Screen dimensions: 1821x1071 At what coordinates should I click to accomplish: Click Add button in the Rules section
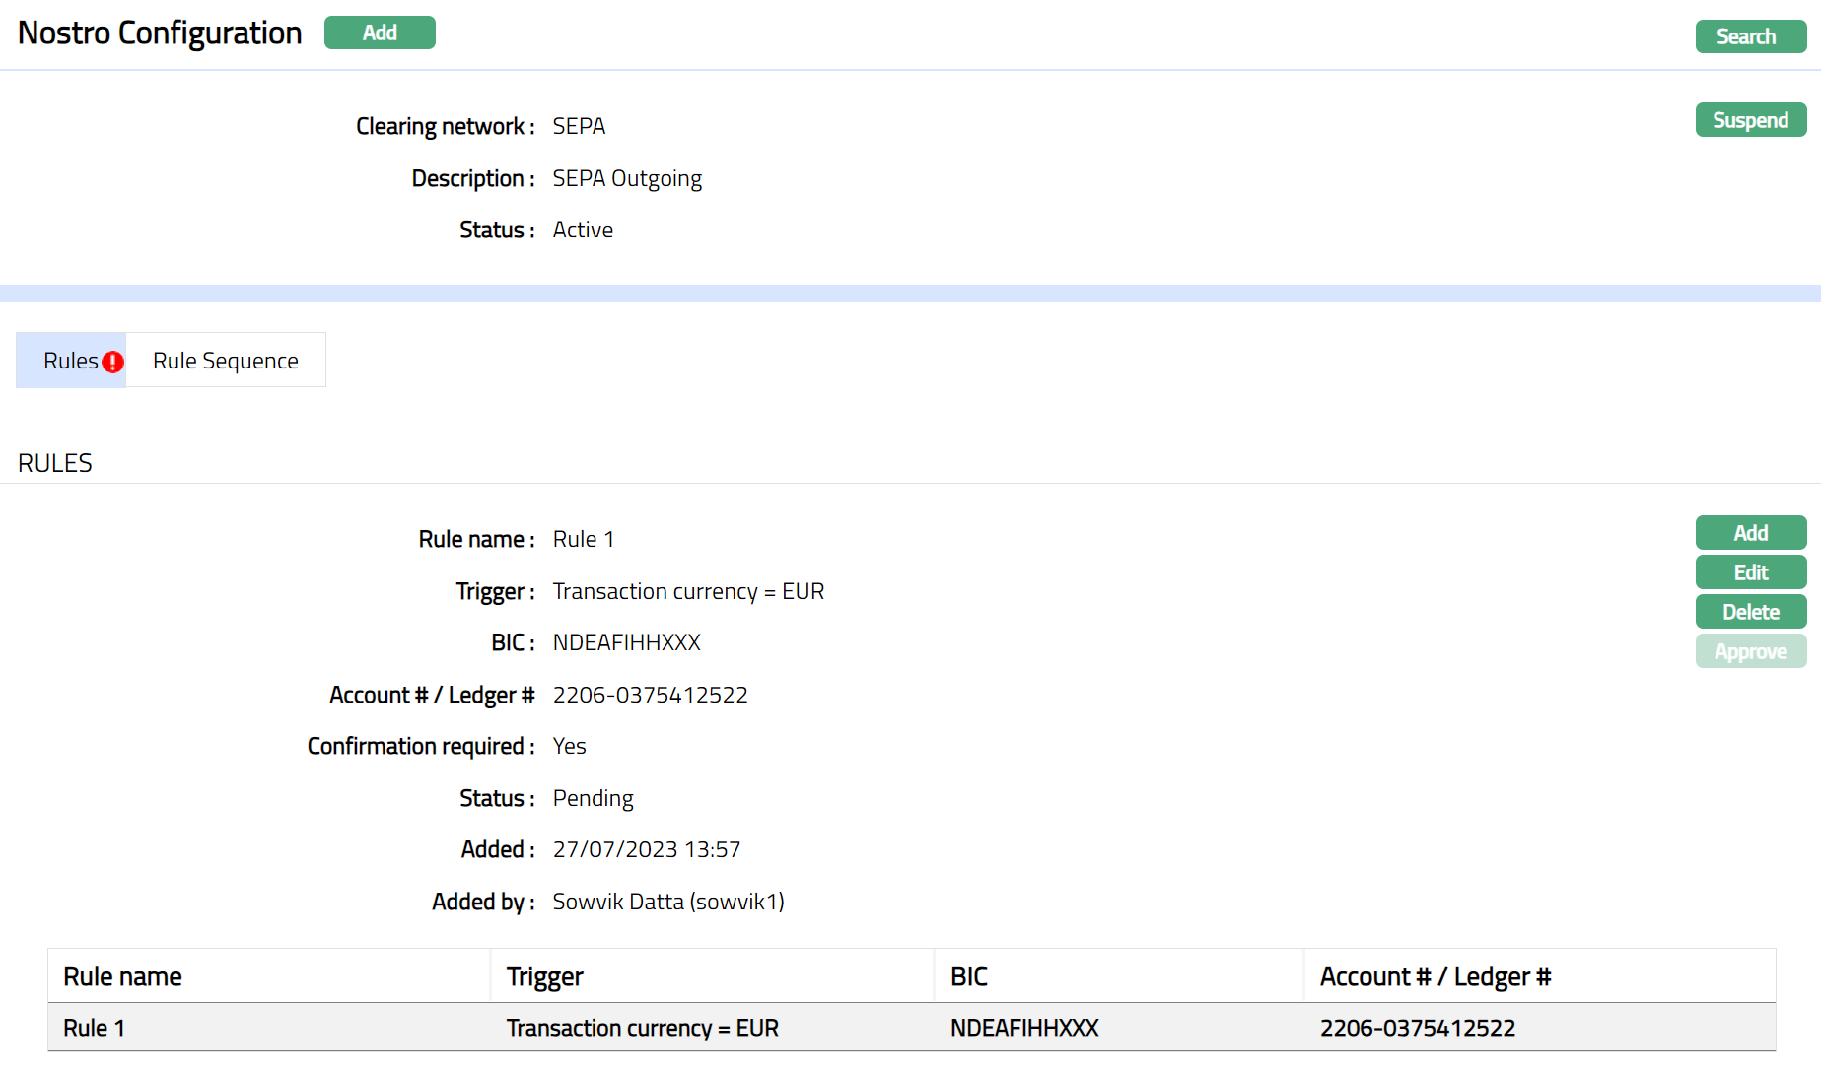click(1750, 533)
